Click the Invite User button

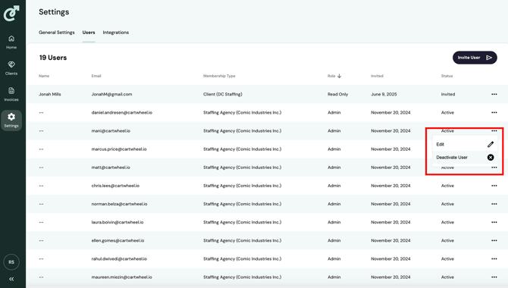tap(475, 58)
